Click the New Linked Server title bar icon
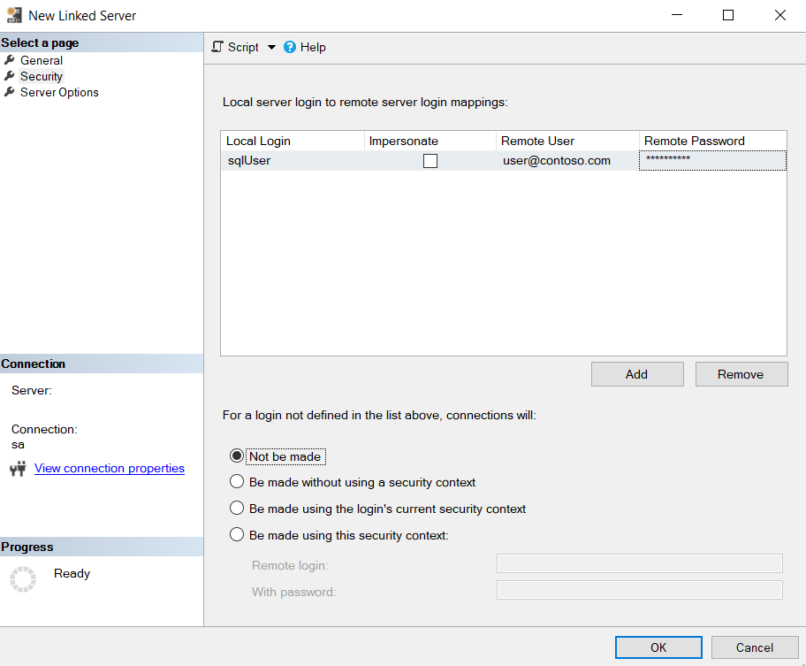Screen dimensions: 806x666 (x=13, y=15)
